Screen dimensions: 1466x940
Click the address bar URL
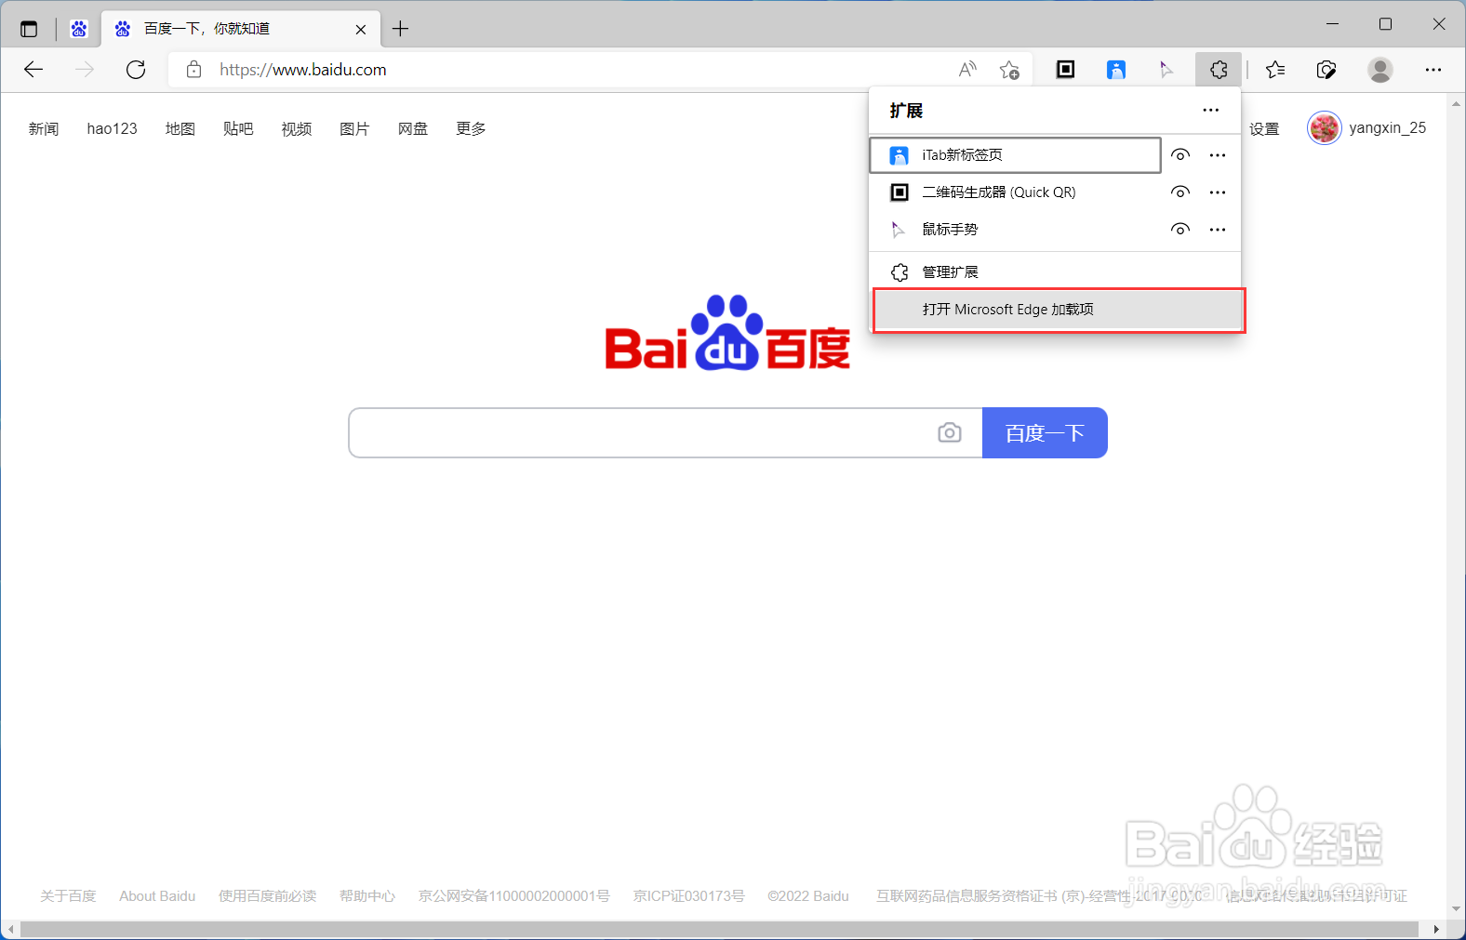pyautogui.click(x=303, y=70)
